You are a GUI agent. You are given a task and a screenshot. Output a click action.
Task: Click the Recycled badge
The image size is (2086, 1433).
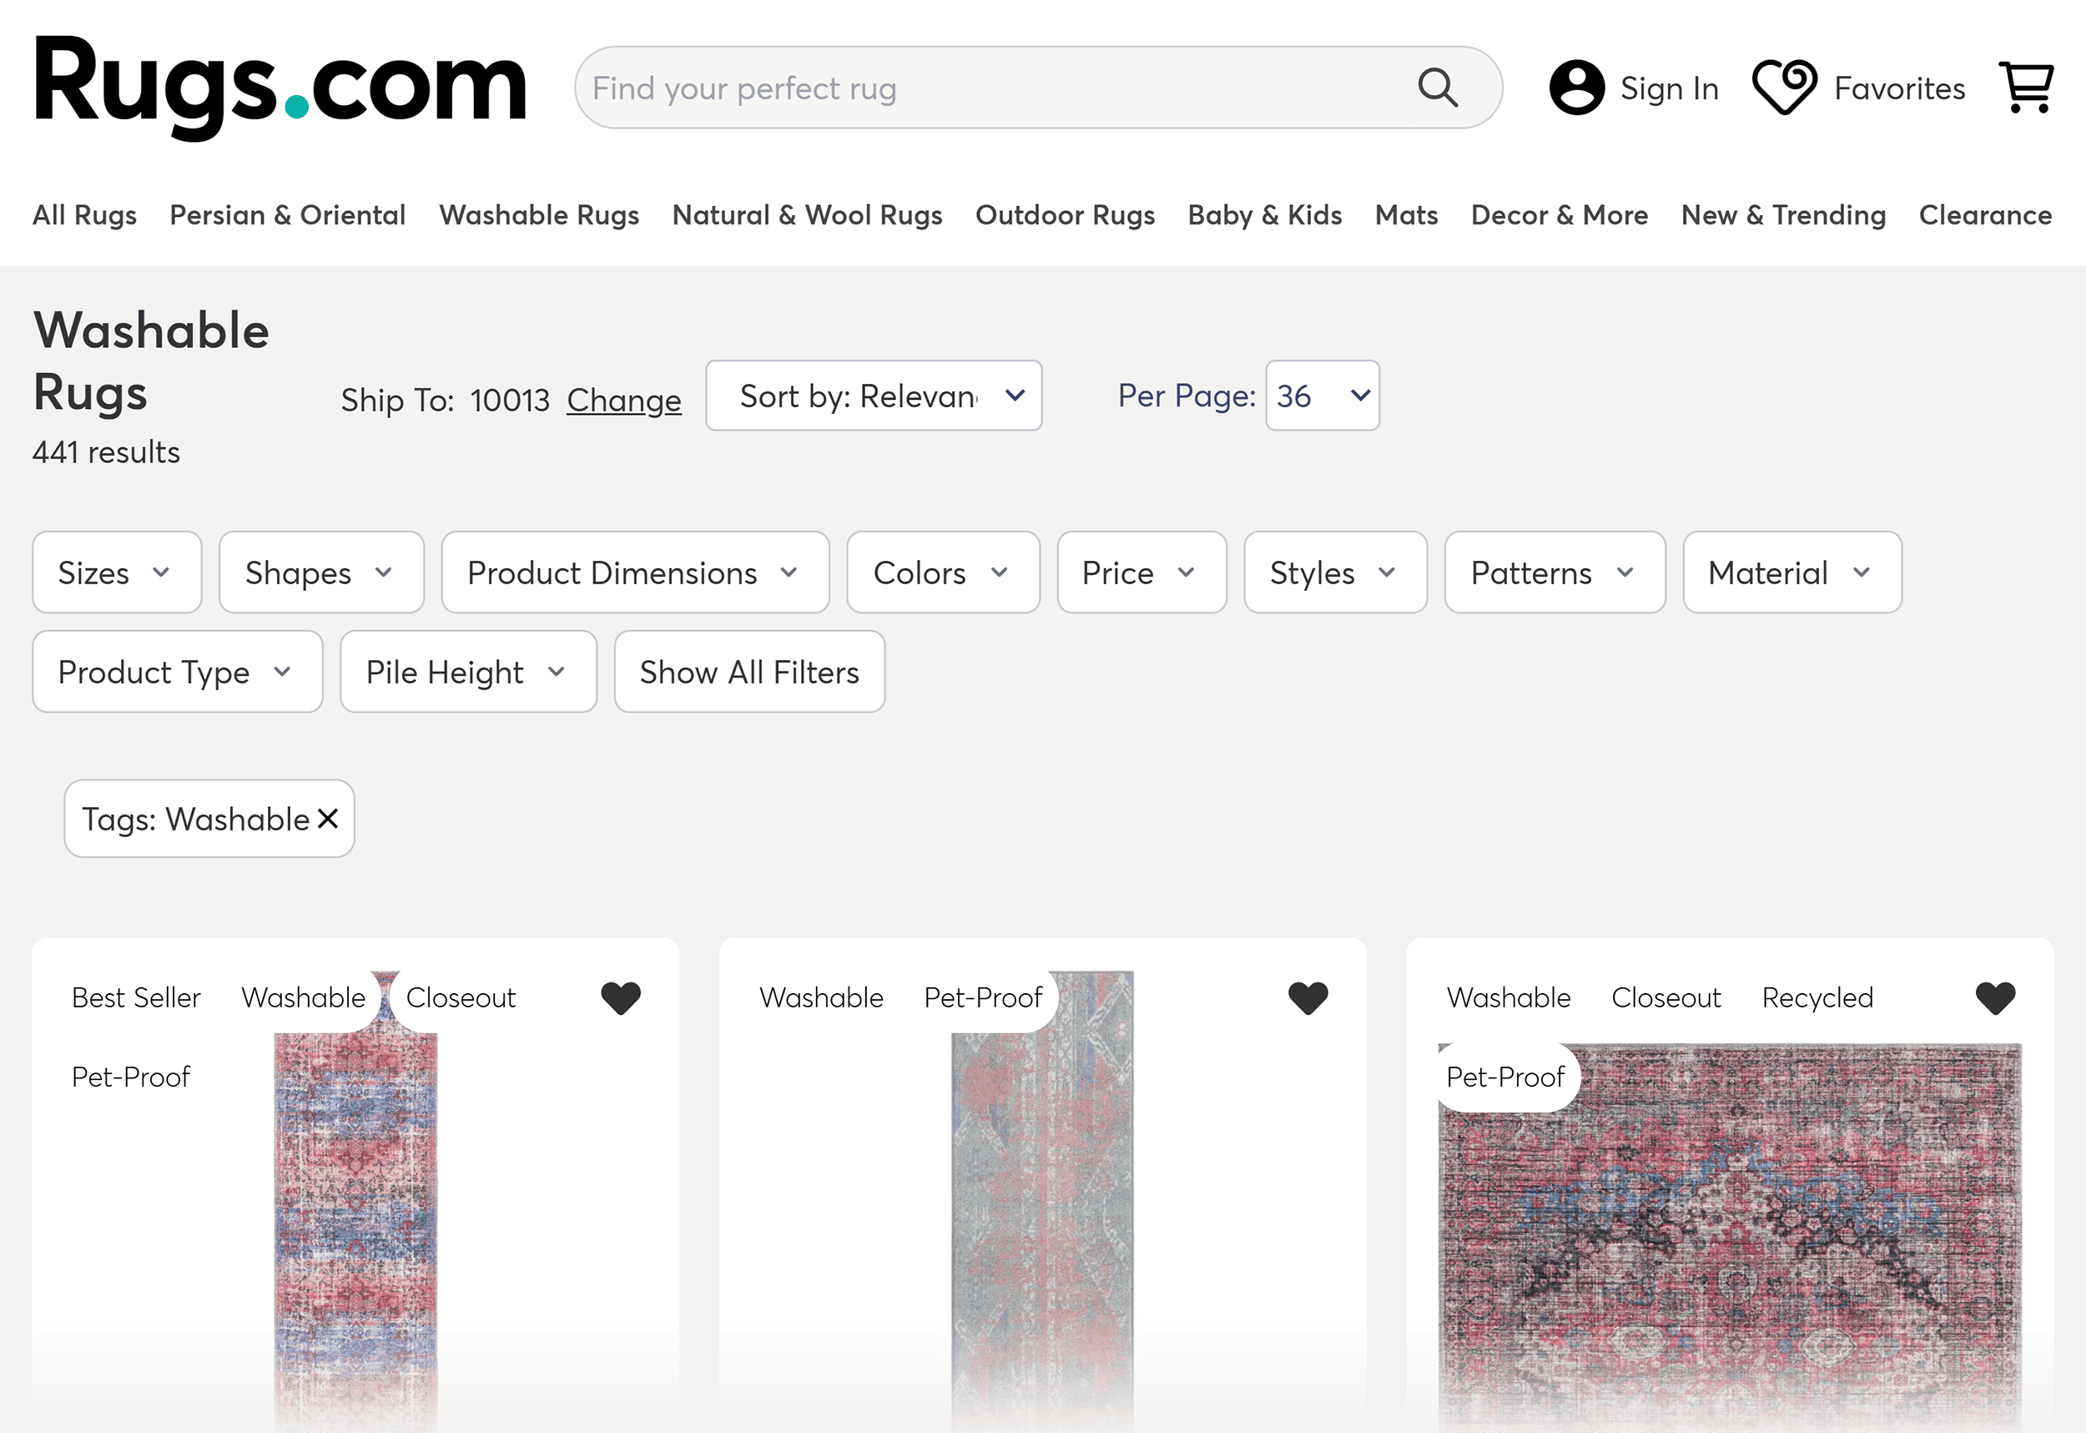pyautogui.click(x=1817, y=997)
